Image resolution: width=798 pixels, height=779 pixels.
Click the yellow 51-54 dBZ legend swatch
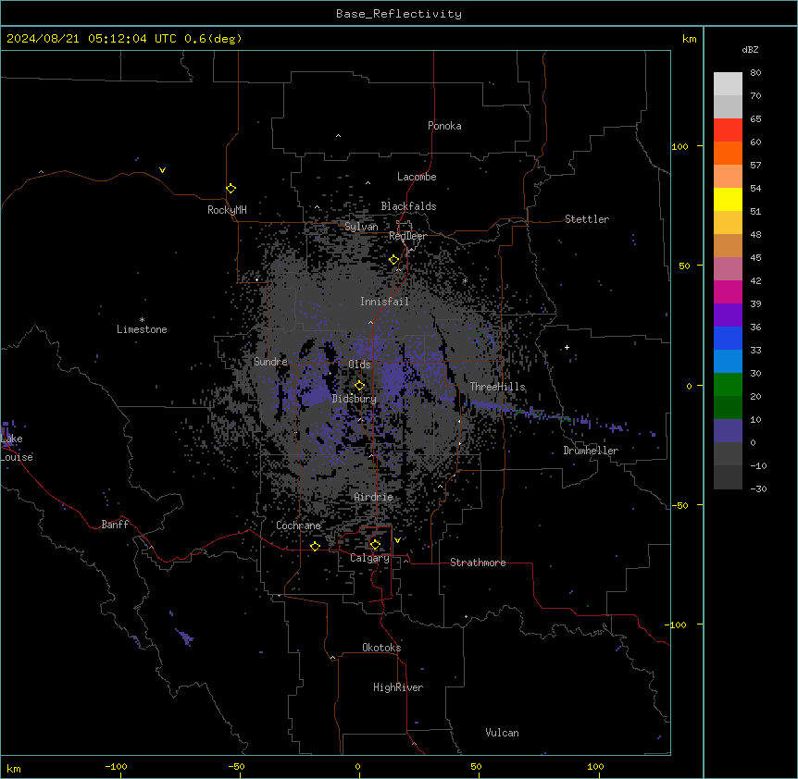(x=728, y=199)
